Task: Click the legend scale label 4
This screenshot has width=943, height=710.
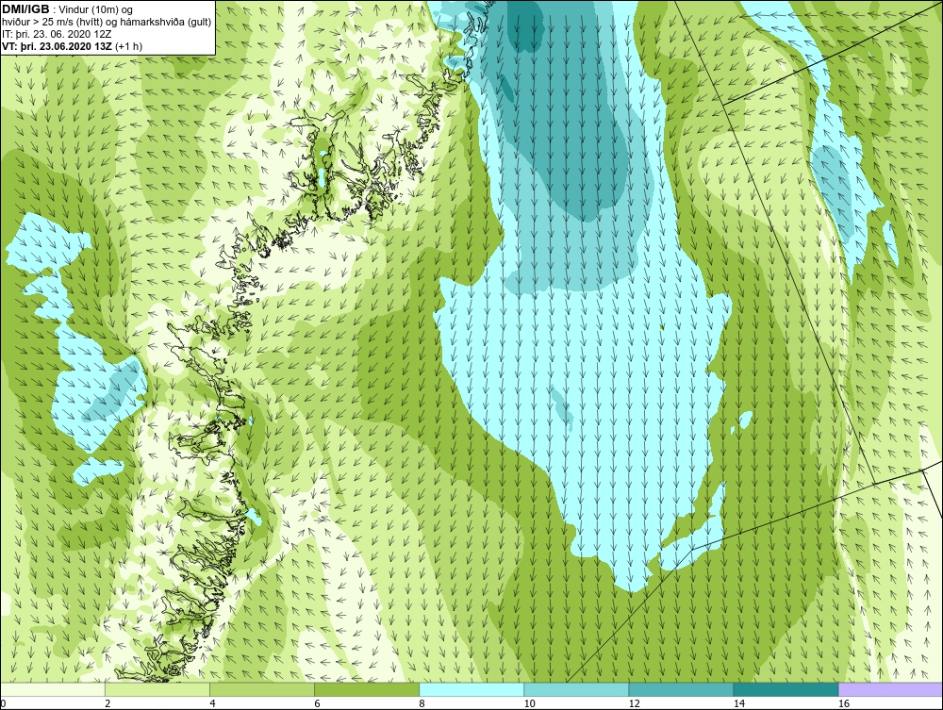Action: 213,703
